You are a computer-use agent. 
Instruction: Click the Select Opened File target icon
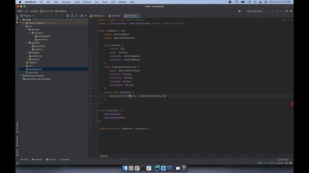point(68,16)
